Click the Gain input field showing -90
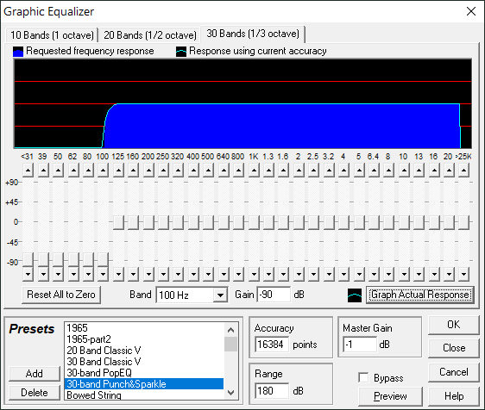The image size is (485, 410). pos(274,295)
